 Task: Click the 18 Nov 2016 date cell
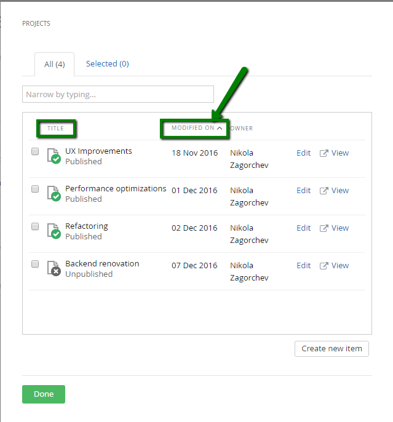(x=195, y=153)
